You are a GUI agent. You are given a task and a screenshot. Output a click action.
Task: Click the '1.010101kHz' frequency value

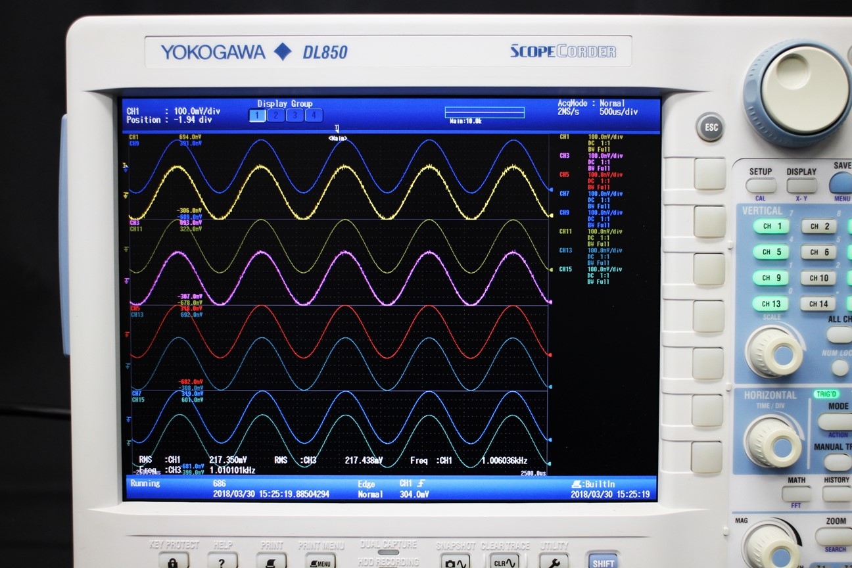[x=232, y=471]
